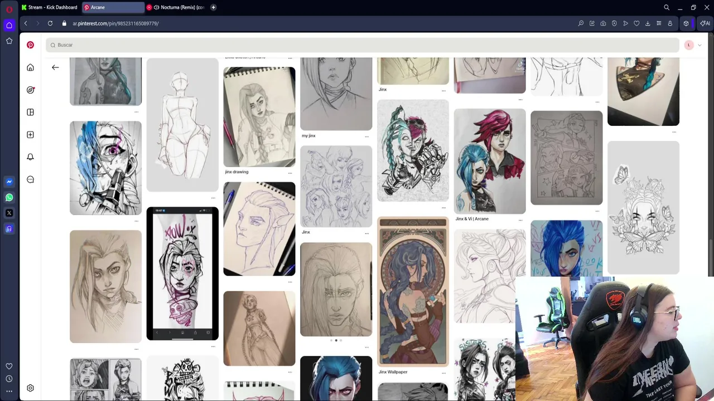714x401 pixels.
Task: Open the extensions cube icon
Action: 686,23
